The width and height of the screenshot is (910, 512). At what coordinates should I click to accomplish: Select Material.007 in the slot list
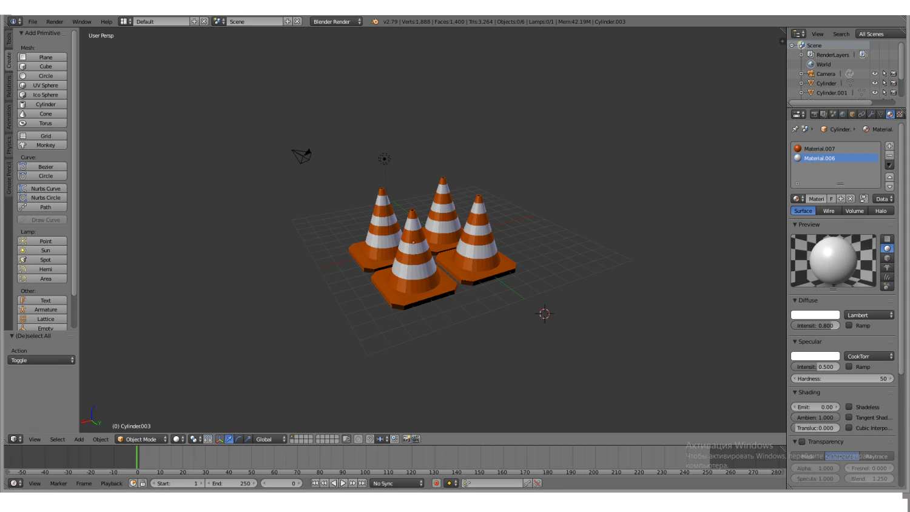pyautogui.click(x=835, y=149)
